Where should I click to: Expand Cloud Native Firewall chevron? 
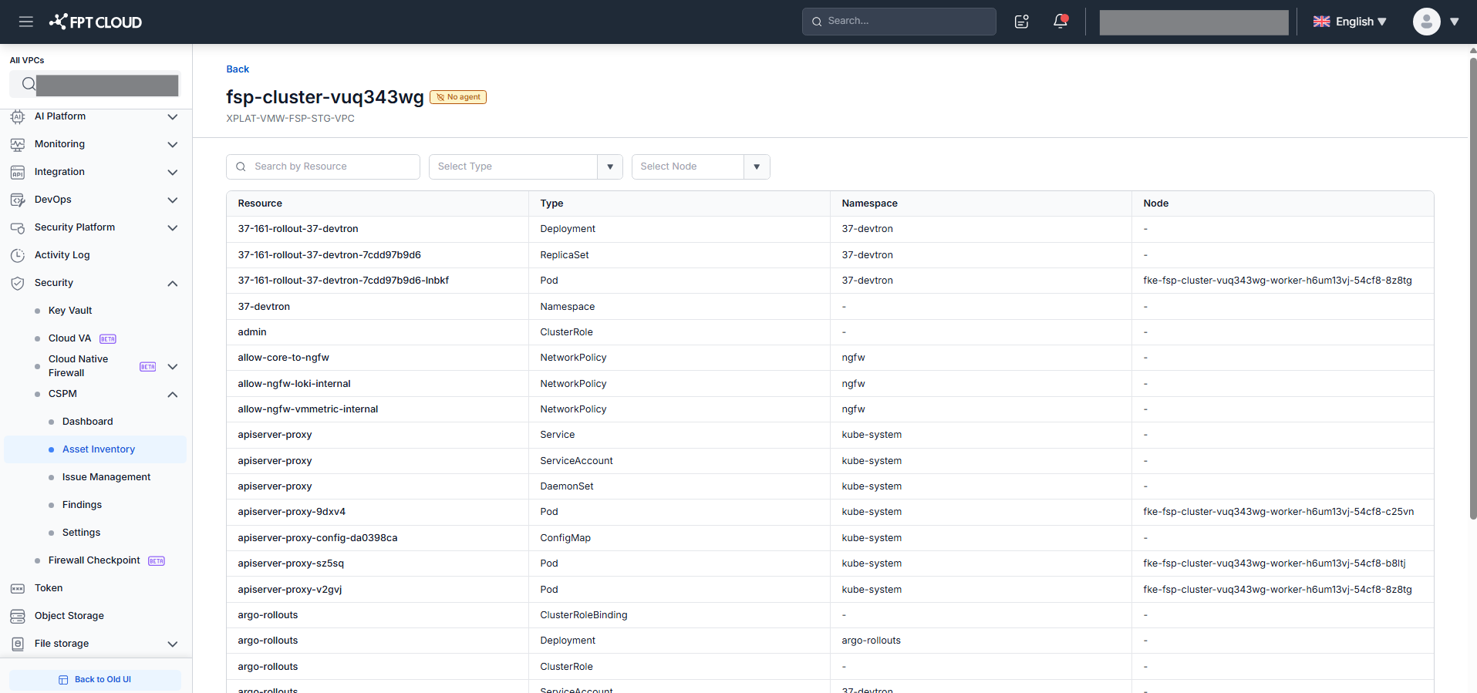click(x=173, y=366)
